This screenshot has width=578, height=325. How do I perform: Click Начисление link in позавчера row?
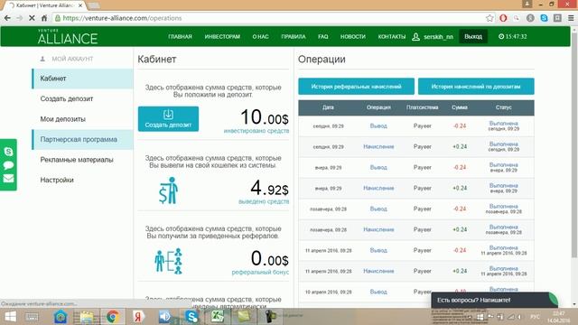pos(378,229)
